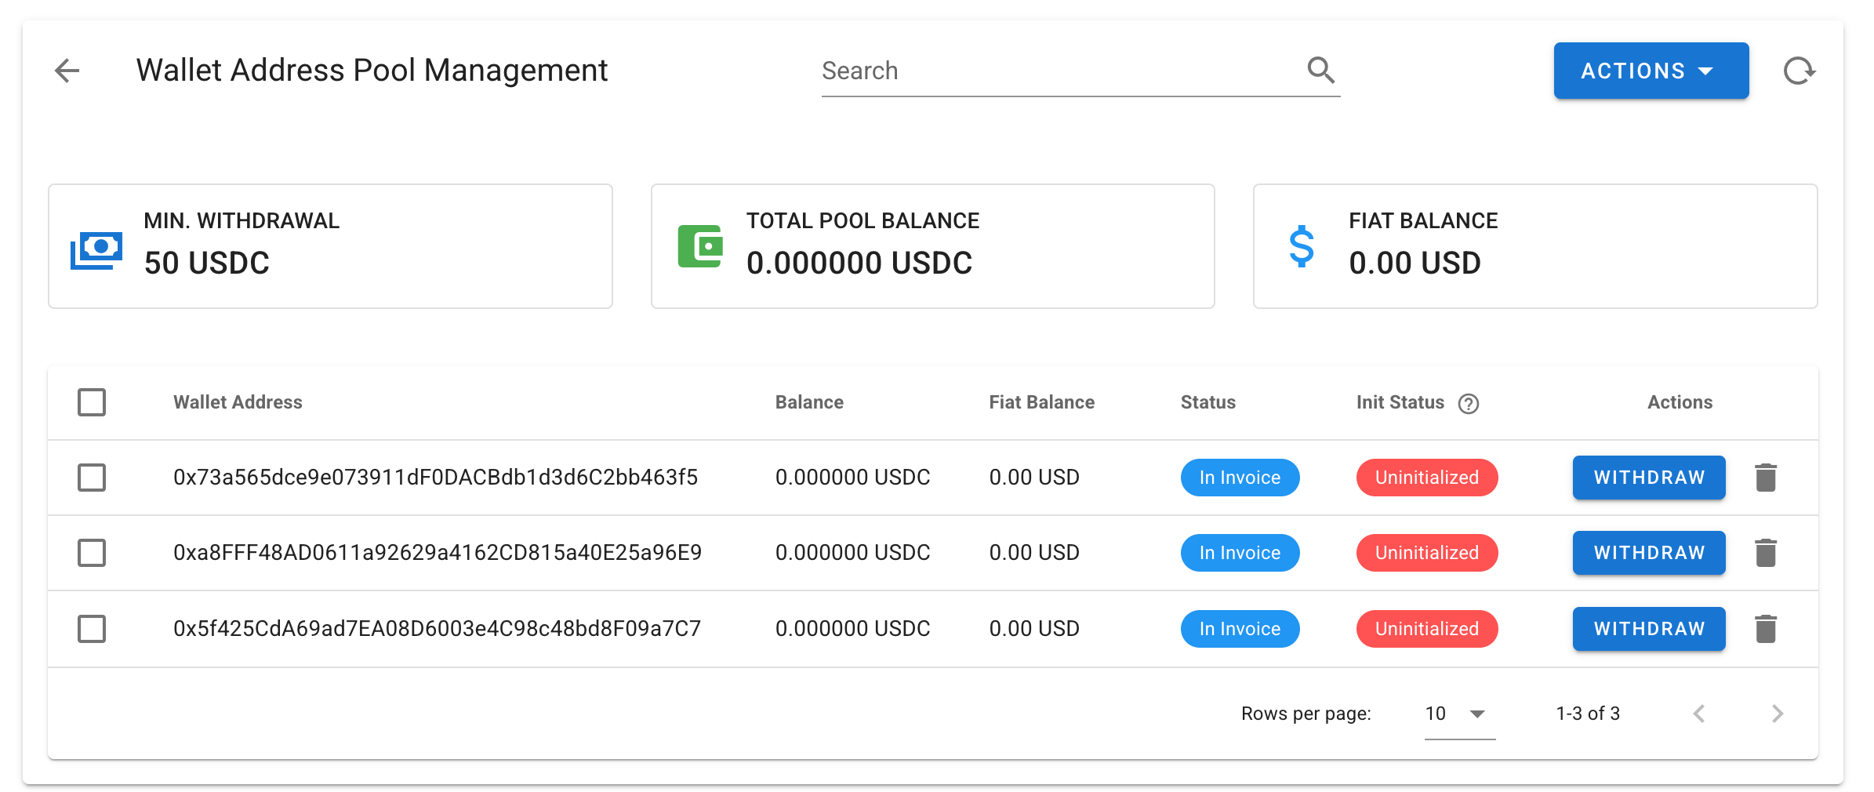Go to next page of results
This screenshot has width=1874, height=792.
pyautogui.click(x=1777, y=714)
